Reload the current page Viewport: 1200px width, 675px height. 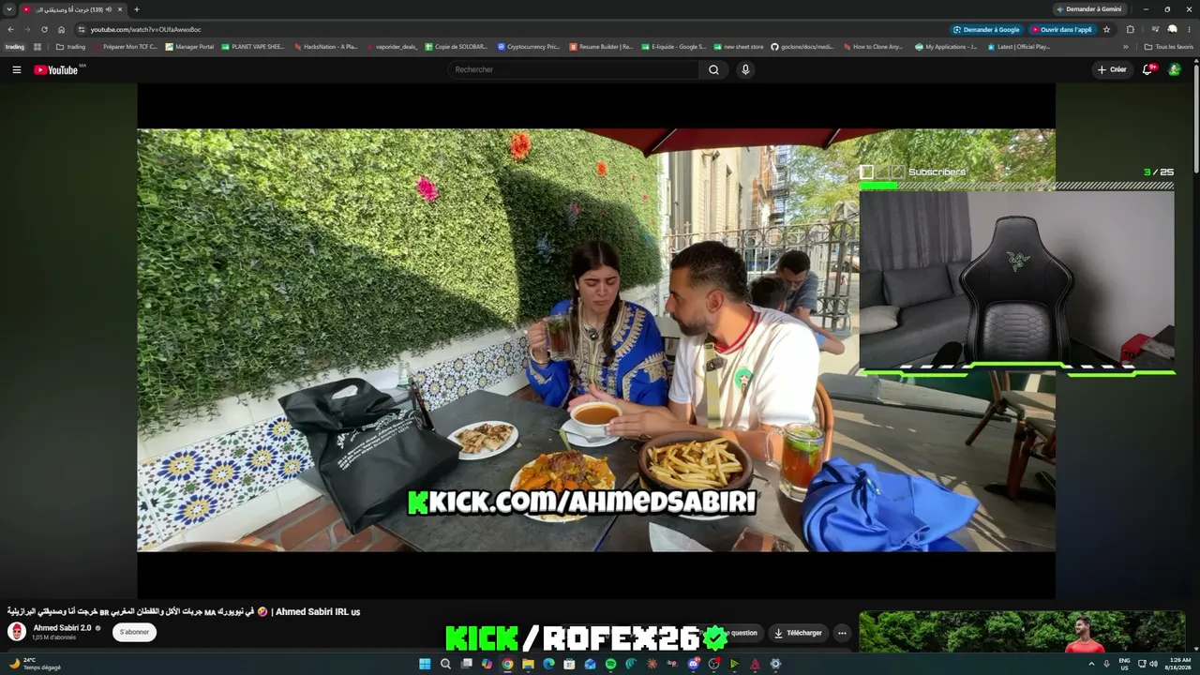point(44,29)
